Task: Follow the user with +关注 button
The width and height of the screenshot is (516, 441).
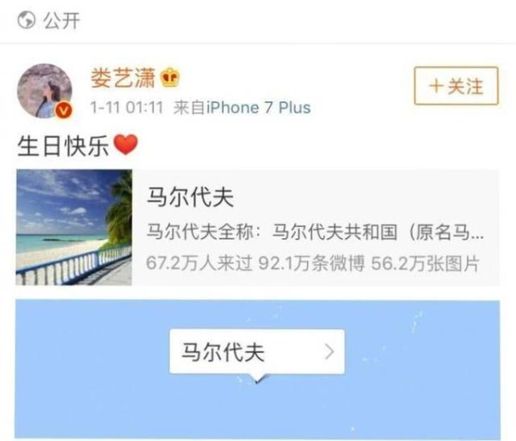Action: (x=456, y=86)
